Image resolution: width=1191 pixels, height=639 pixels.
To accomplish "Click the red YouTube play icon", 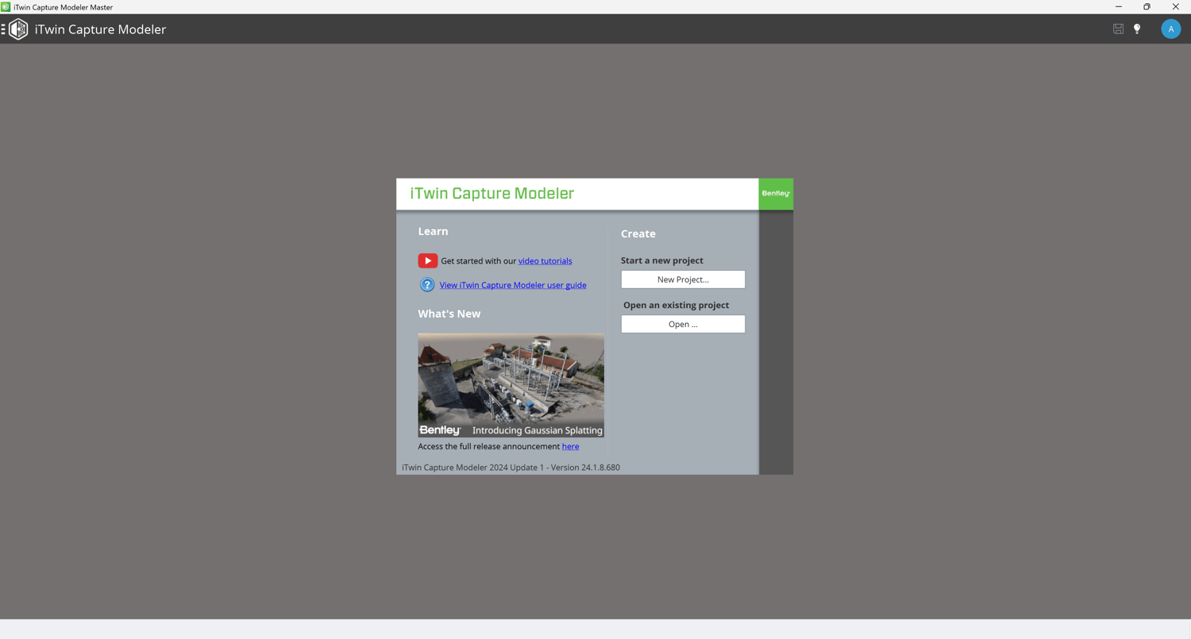I will 428,260.
